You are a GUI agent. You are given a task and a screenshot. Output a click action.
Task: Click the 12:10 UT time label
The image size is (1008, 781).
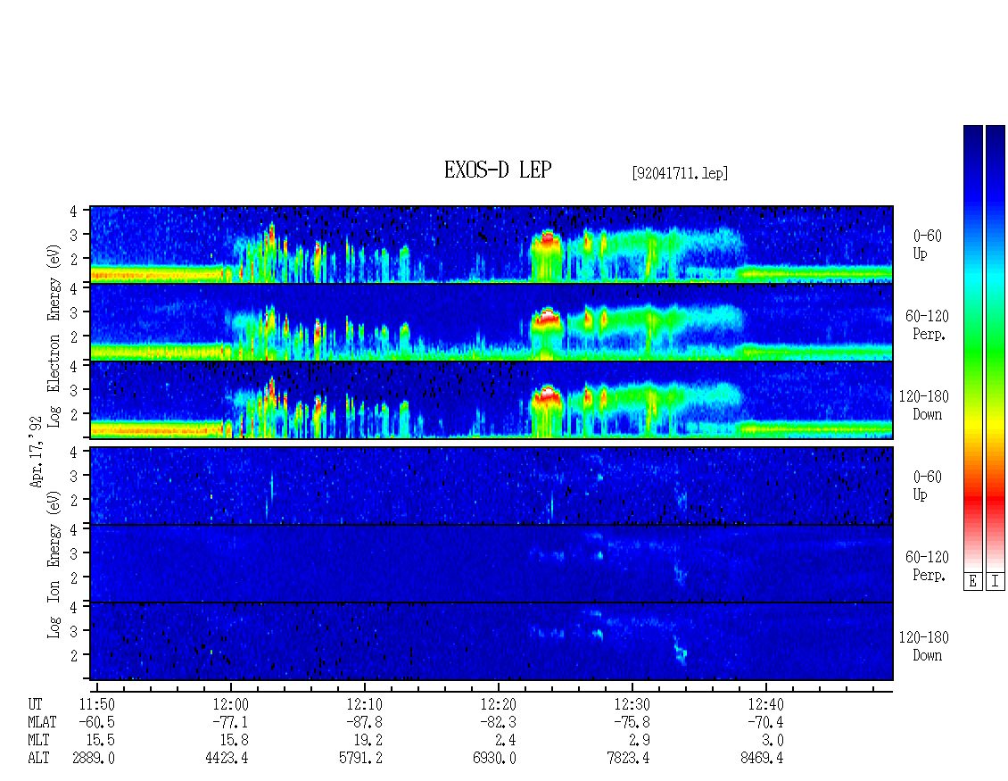[x=364, y=704]
